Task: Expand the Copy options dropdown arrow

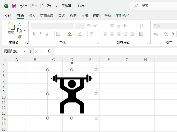Action: (24, 30)
